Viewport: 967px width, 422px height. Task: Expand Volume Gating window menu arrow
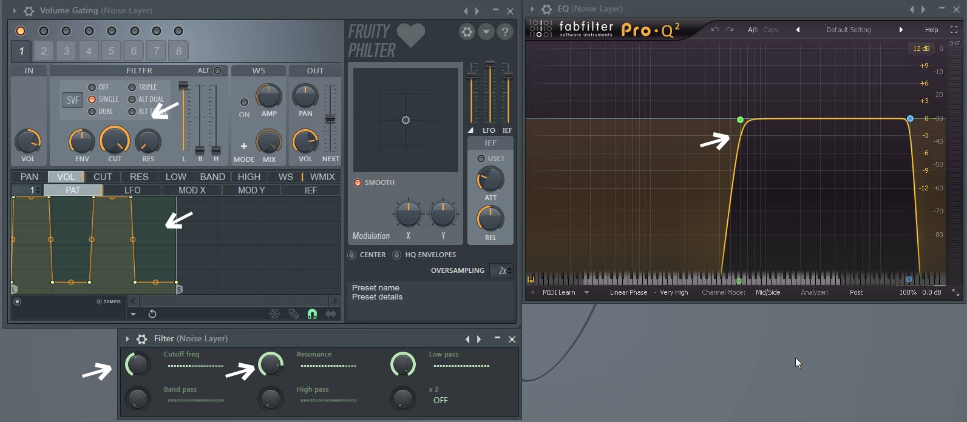(14, 11)
